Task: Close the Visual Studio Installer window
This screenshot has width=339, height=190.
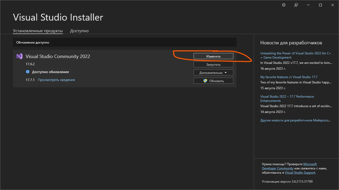Action: (x=333, y=5)
